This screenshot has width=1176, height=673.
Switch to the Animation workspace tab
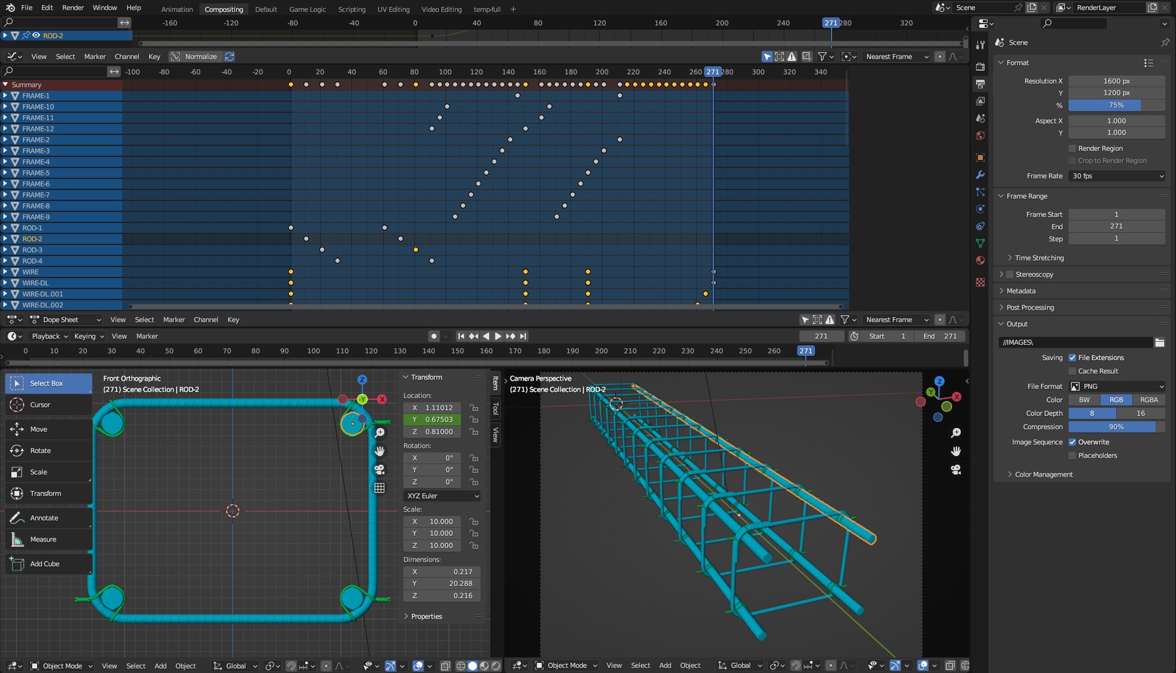177,9
